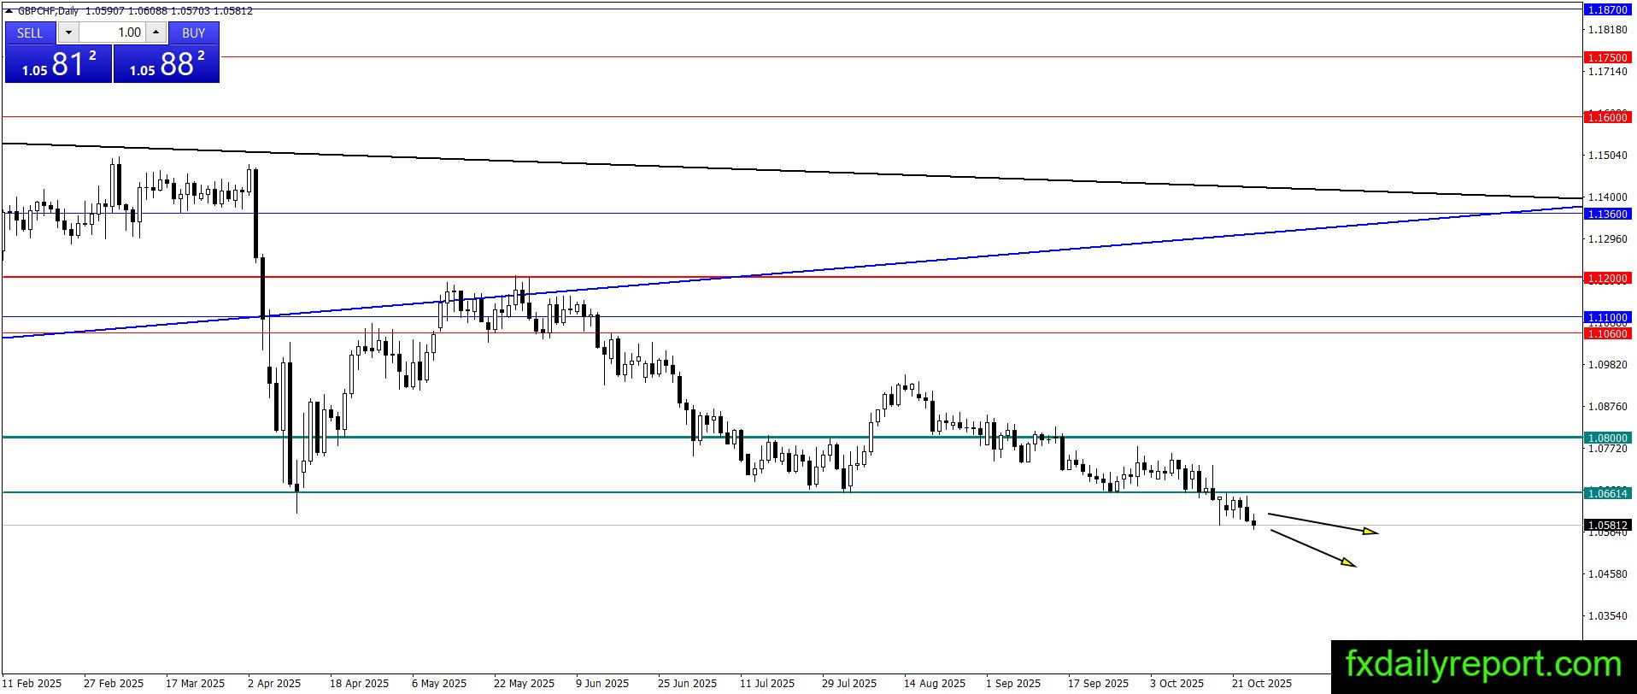Select the red 1.16000 price label
The height and width of the screenshot is (694, 1637).
tap(1607, 117)
